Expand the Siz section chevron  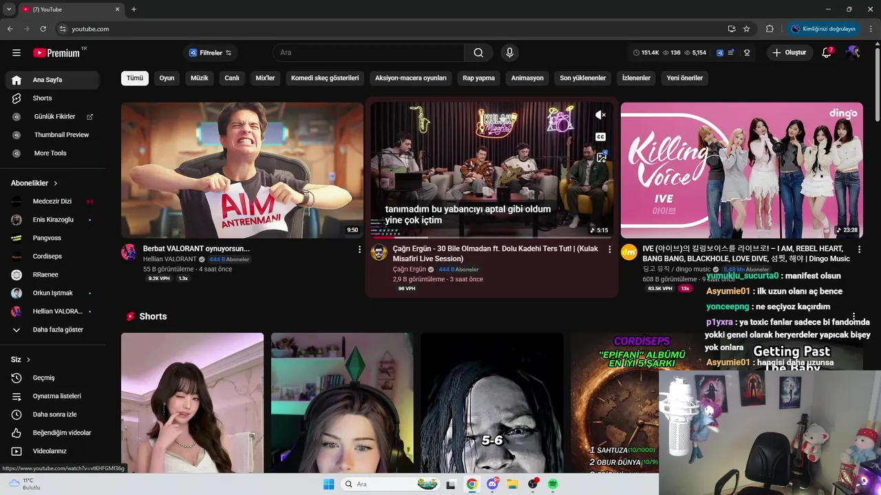[x=28, y=360]
